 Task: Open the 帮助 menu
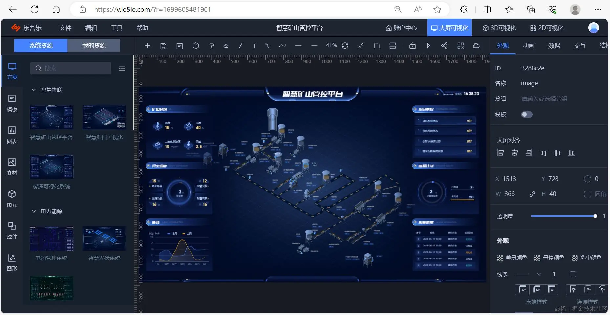[142, 28]
